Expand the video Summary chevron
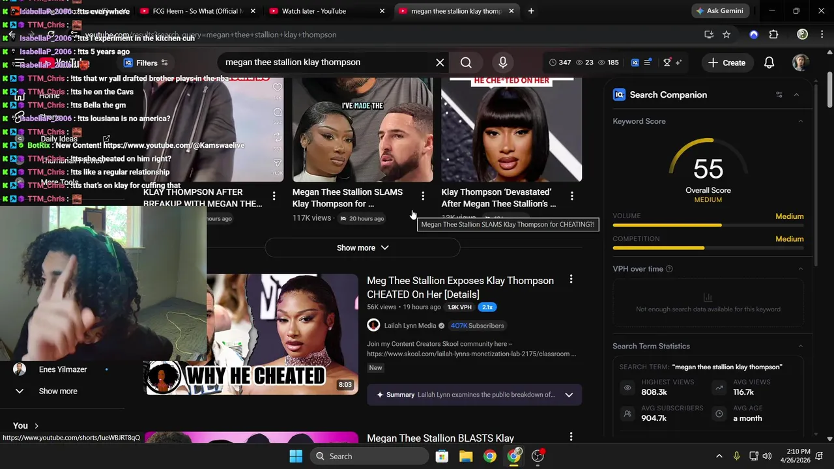 [x=569, y=395]
